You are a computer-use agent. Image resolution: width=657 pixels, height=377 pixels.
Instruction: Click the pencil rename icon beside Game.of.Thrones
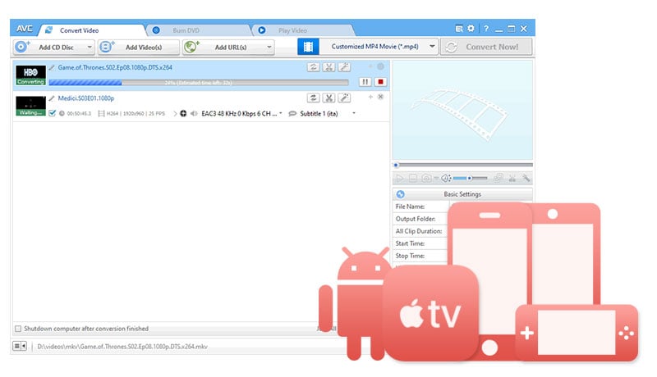[52, 67]
